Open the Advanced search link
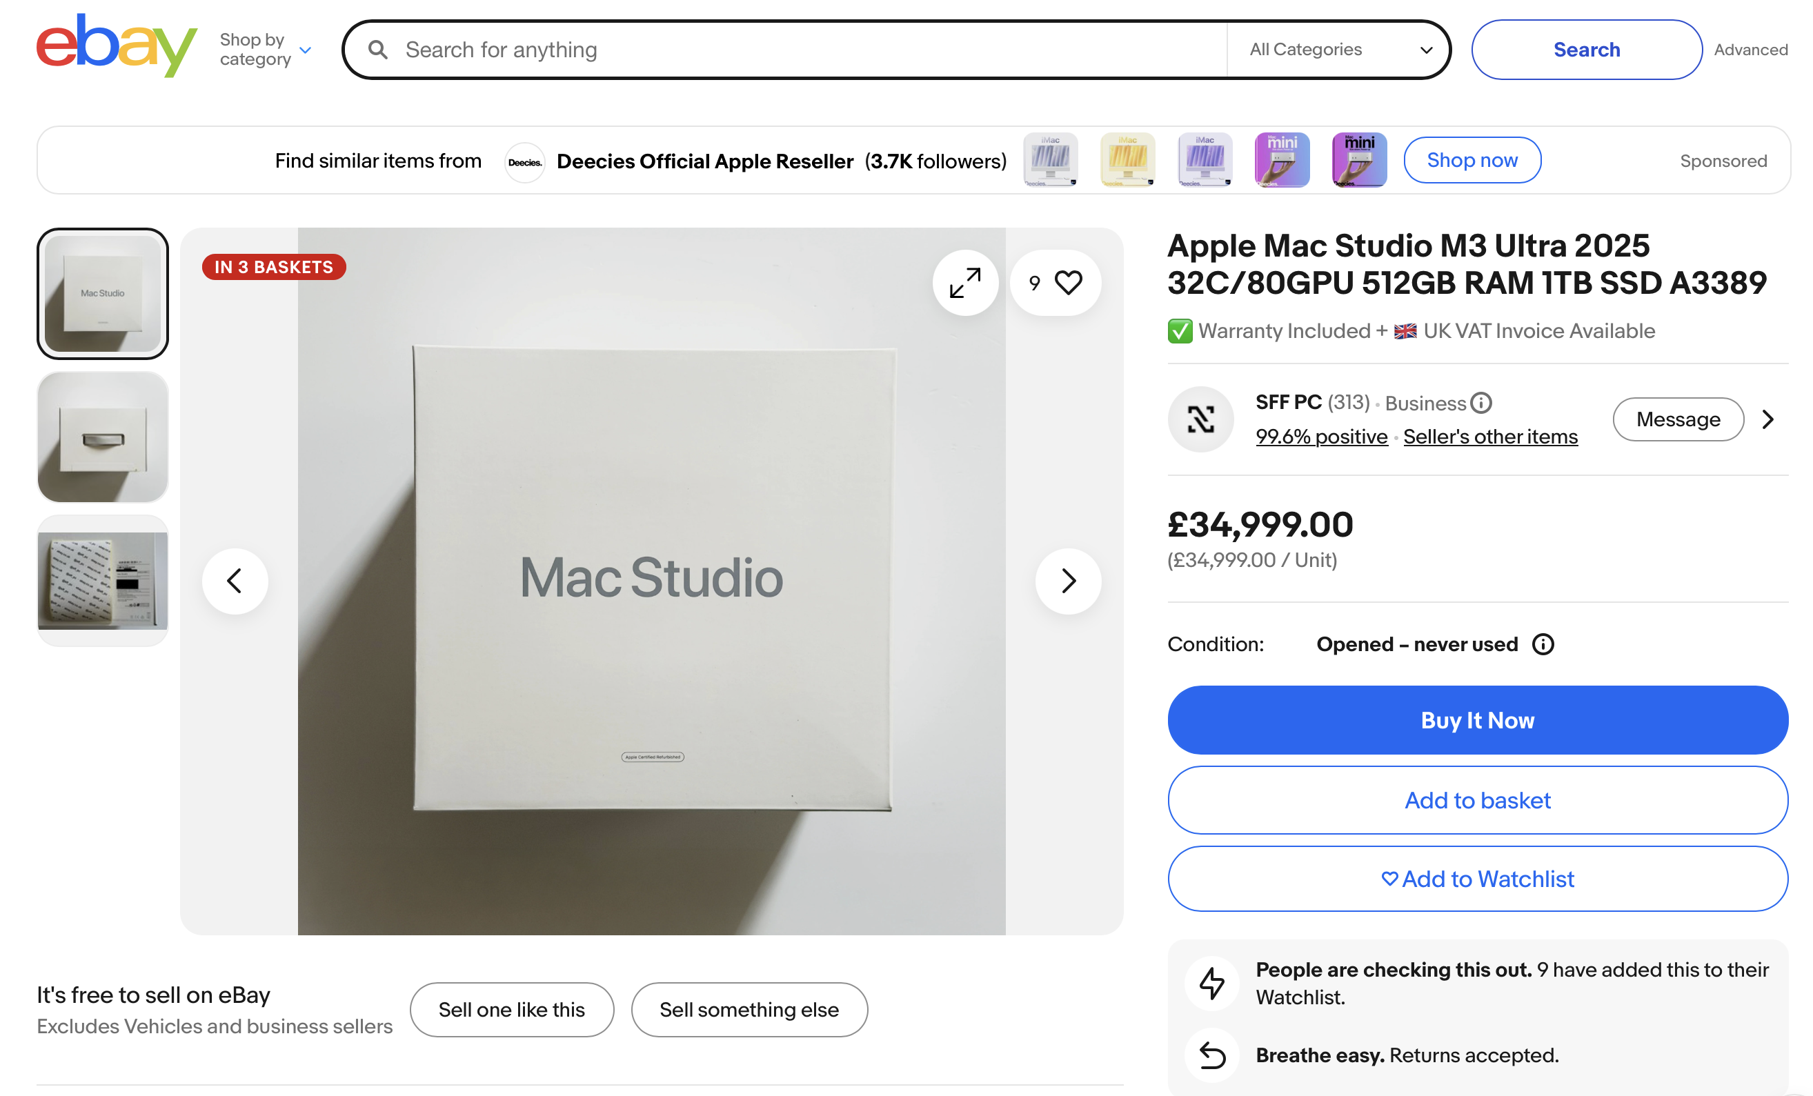1813x1096 pixels. click(1750, 50)
